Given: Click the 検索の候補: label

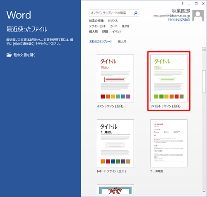Looking at the screenshot, I should pos(96,21).
